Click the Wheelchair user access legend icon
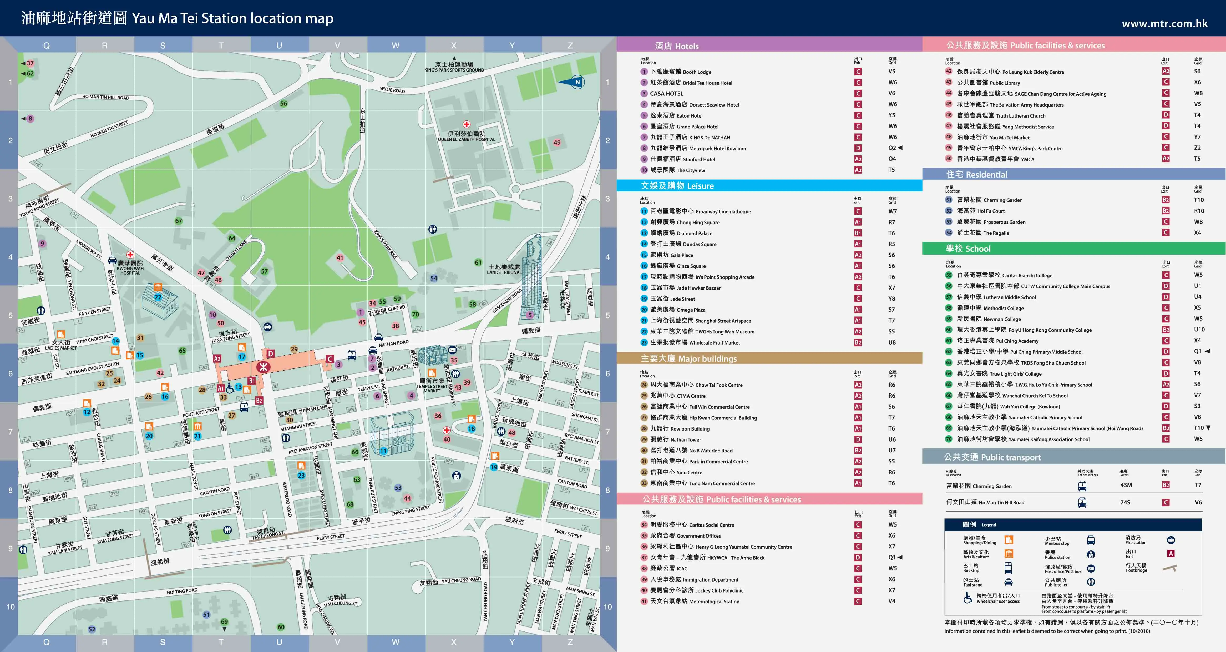 click(x=967, y=598)
